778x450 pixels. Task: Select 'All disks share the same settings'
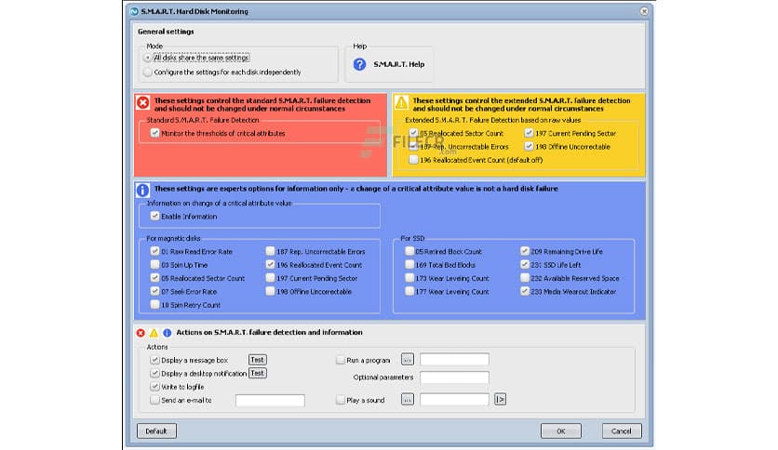coord(148,58)
